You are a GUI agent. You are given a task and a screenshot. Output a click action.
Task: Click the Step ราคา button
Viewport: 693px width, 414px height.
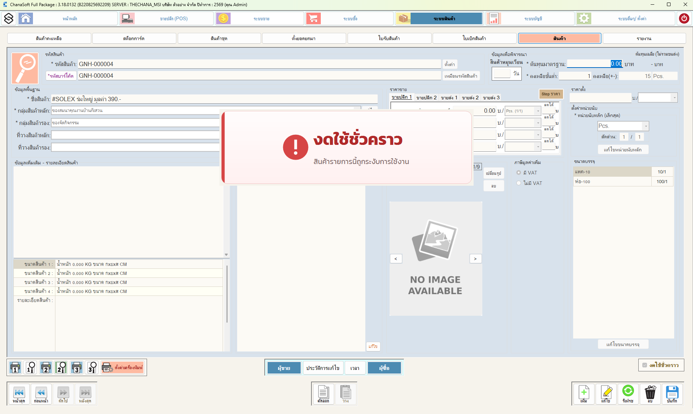pos(551,94)
